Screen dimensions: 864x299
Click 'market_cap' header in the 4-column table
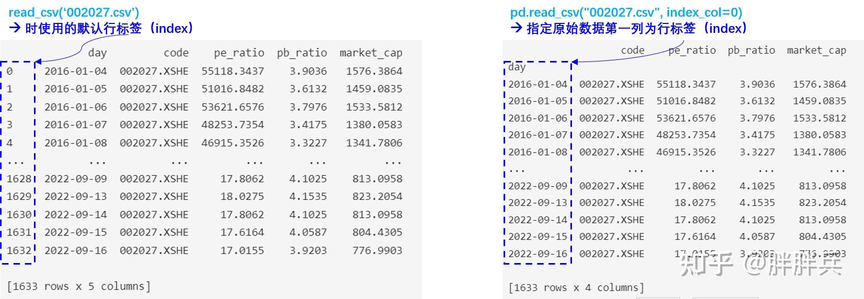(816, 51)
